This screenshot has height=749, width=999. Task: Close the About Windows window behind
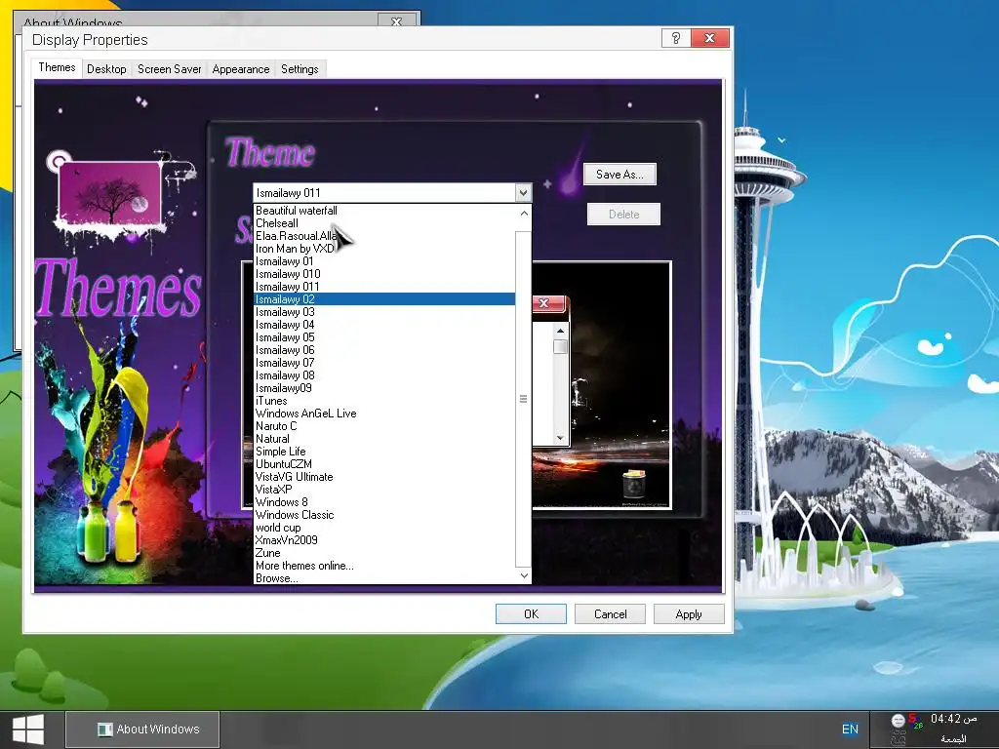click(396, 21)
